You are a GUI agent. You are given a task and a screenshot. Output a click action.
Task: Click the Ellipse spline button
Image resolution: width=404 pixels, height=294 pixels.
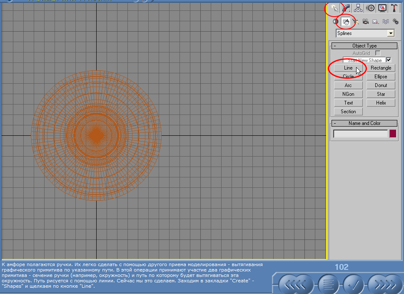pos(381,77)
